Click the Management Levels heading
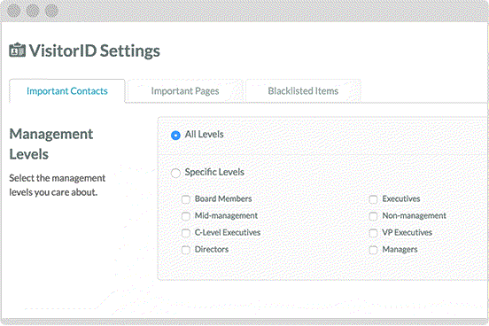 51,144
